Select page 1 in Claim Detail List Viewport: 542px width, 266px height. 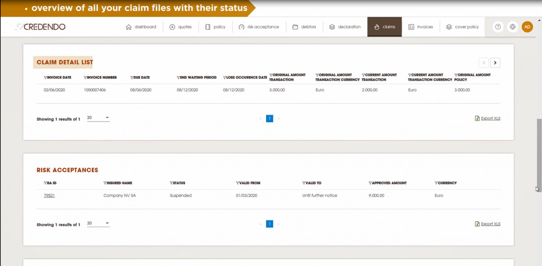pyautogui.click(x=269, y=119)
